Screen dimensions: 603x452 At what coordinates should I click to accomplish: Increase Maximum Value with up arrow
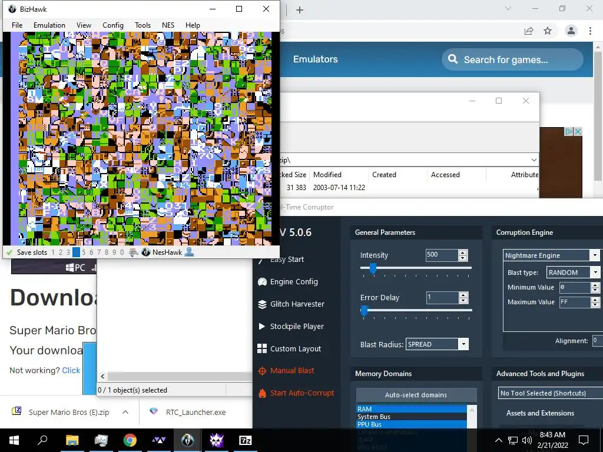595,300
